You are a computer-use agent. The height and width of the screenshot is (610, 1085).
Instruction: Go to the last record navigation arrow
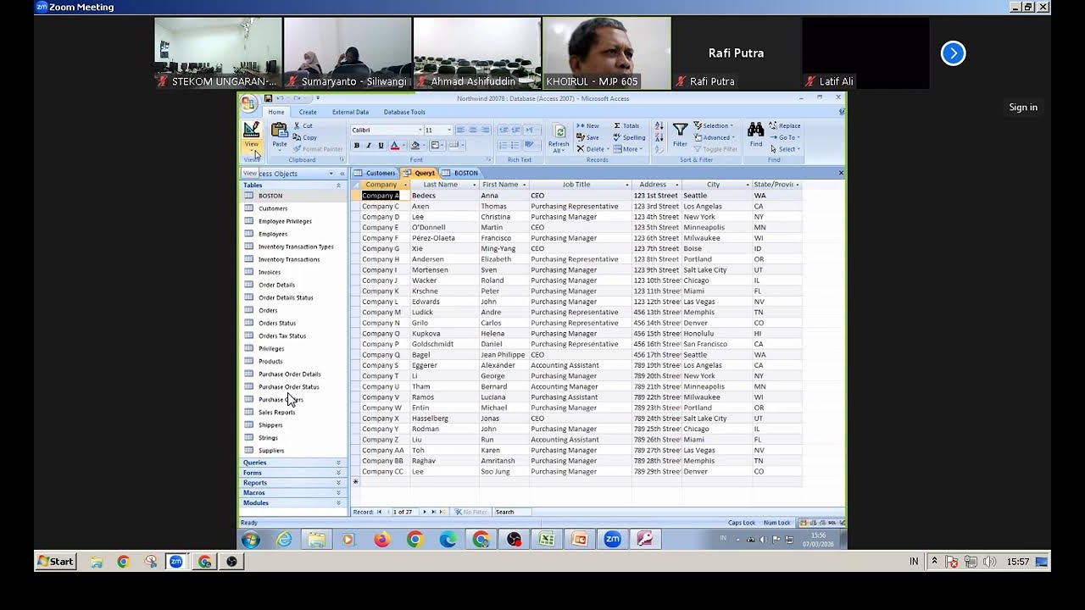(434, 512)
